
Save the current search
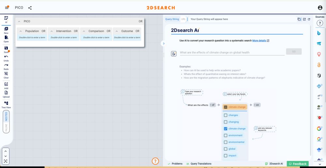pos(6,49)
